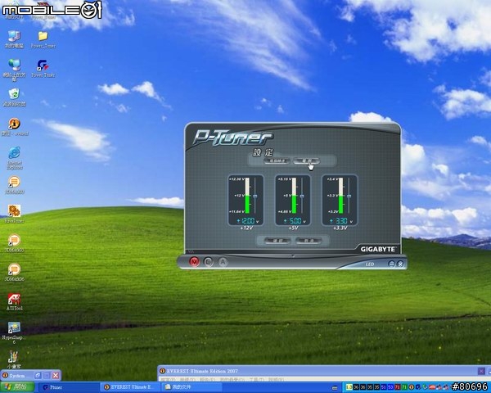The image size is (491, 393).
Task: Select the E mode button in P-Tuner
Action: click(x=208, y=262)
